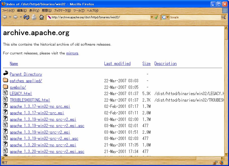Expand the URL bar history dropdown
Screen dimensions: 229x166
(152, 17)
